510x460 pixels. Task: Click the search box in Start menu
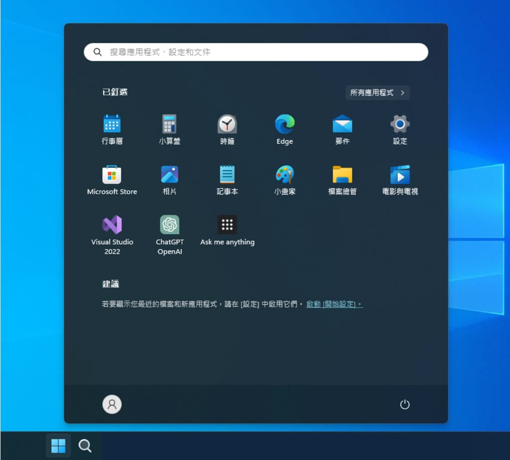click(256, 52)
